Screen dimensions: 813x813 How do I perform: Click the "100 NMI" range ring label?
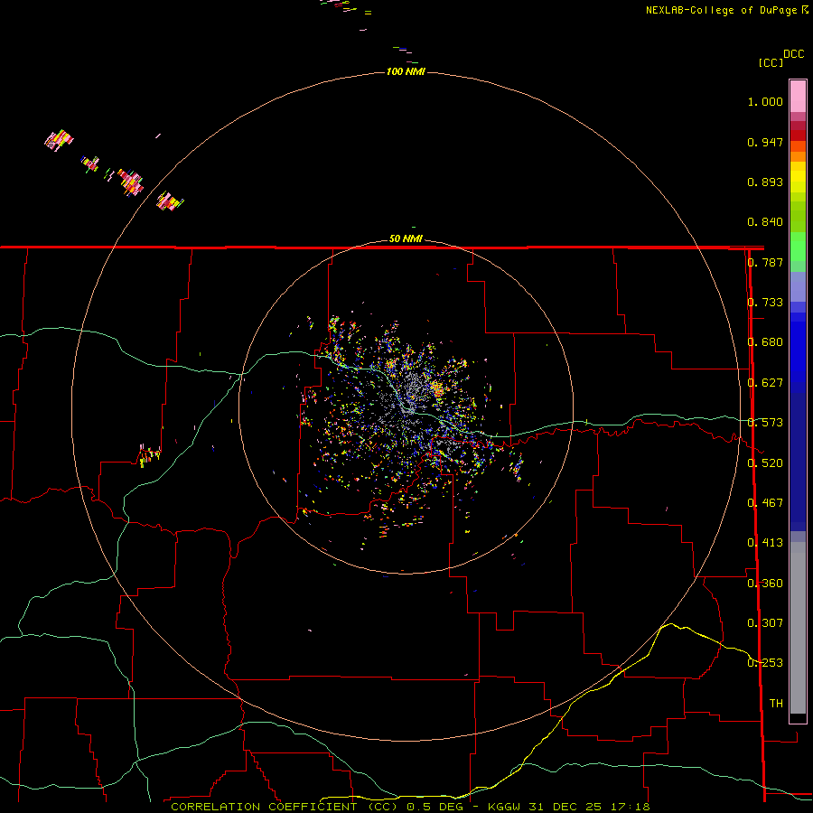pos(406,71)
